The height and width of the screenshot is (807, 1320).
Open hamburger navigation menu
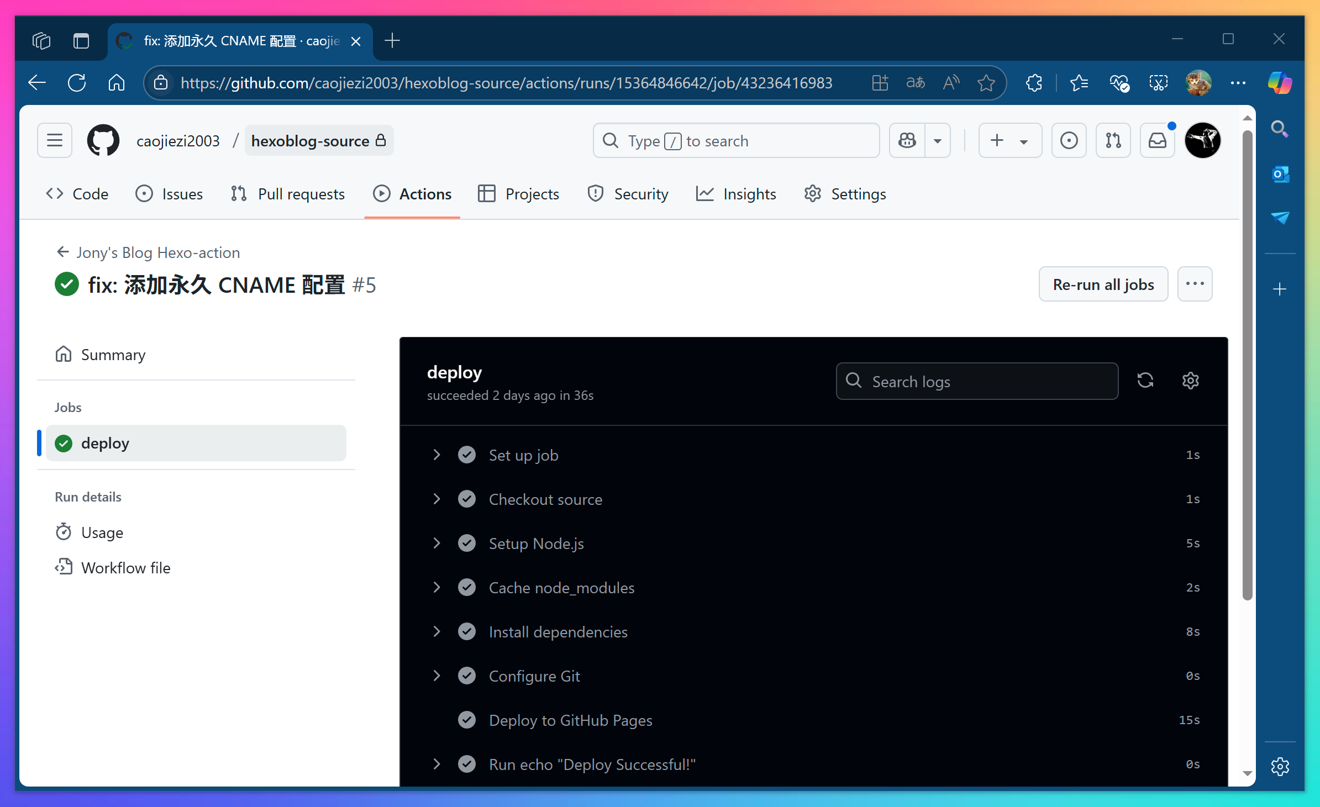click(x=55, y=141)
